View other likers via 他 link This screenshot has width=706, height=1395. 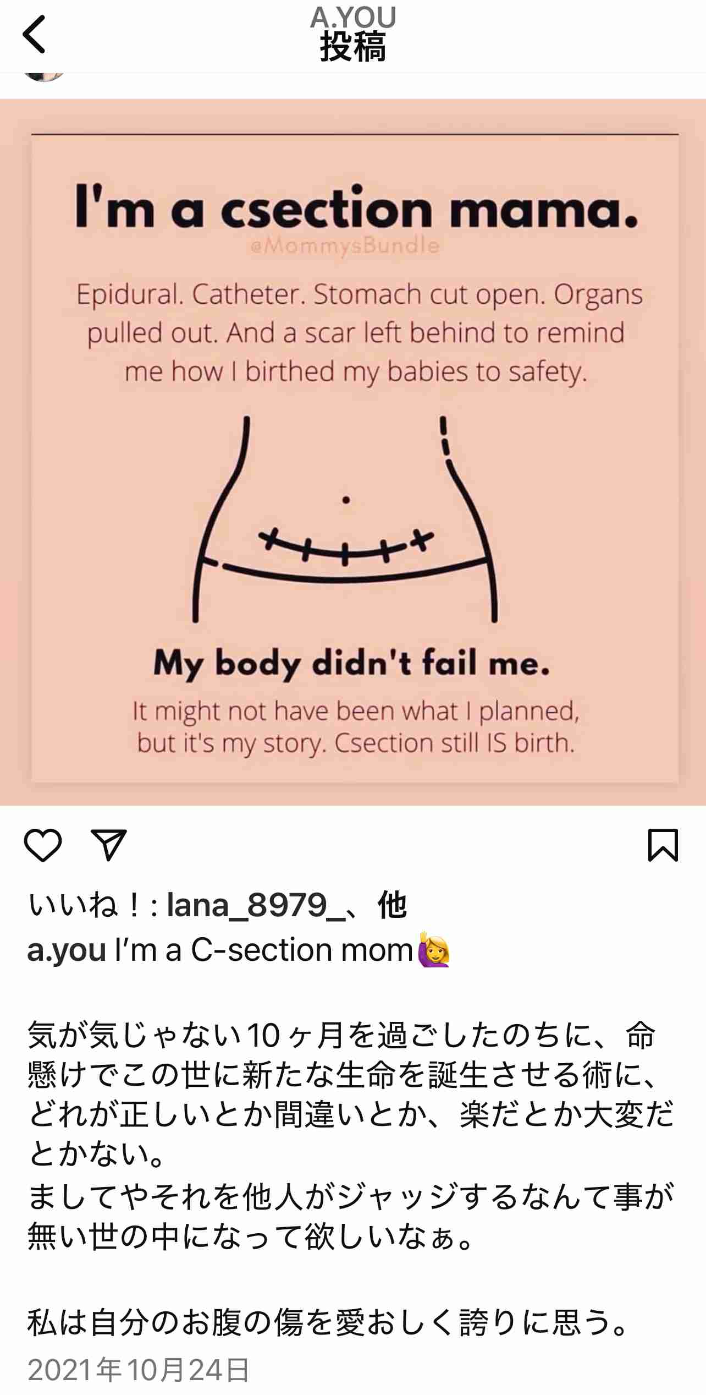point(392,905)
